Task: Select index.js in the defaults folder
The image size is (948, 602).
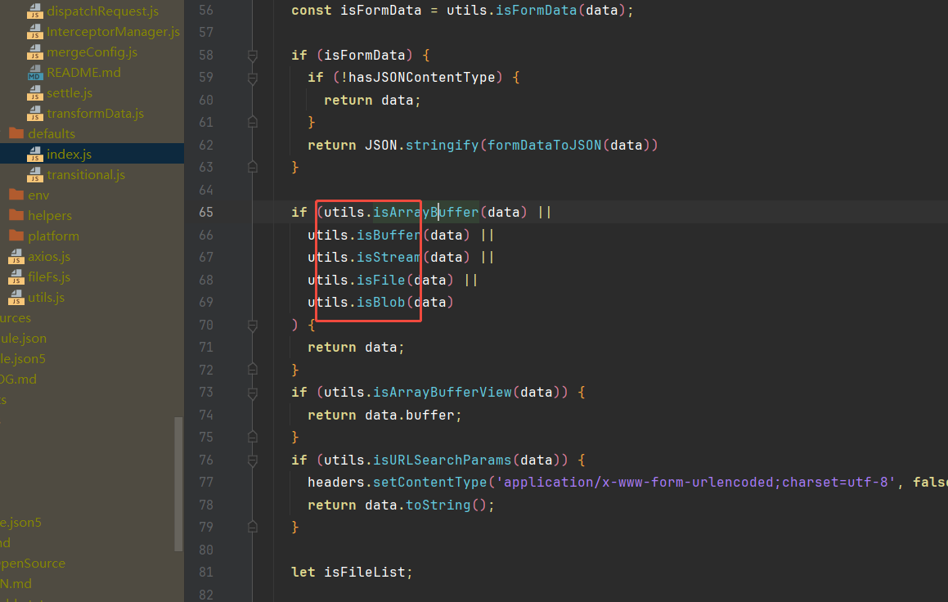Action: (69, 155)
